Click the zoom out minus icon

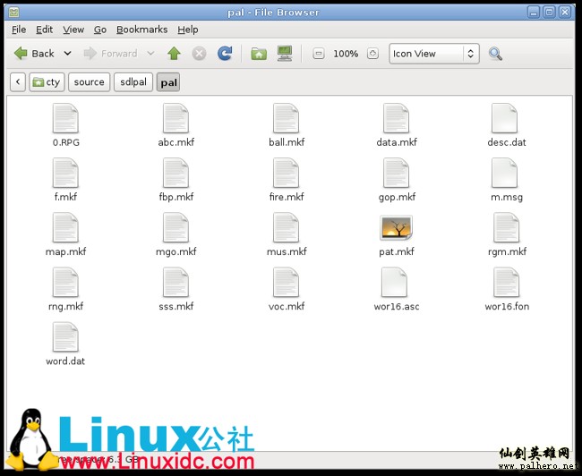coord(318,54)
